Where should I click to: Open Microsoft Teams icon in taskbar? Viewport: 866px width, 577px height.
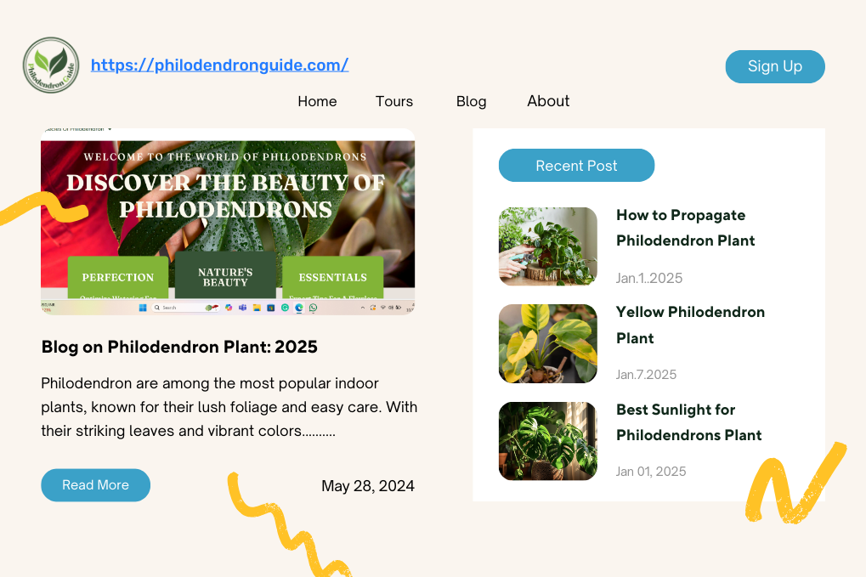242,308
